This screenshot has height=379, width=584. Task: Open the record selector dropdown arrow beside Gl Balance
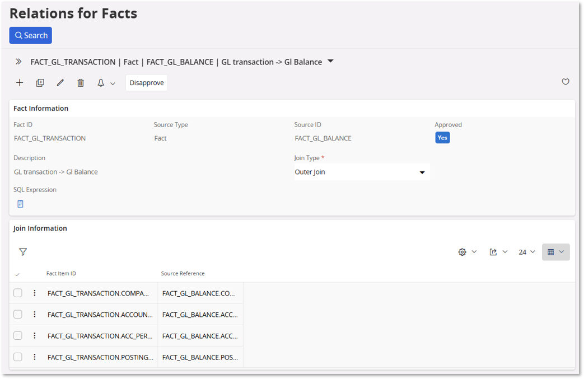point(330,62)
